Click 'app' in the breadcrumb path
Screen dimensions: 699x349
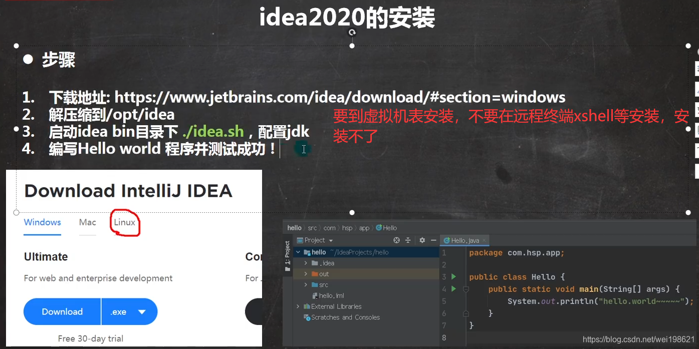coord(364,228)
